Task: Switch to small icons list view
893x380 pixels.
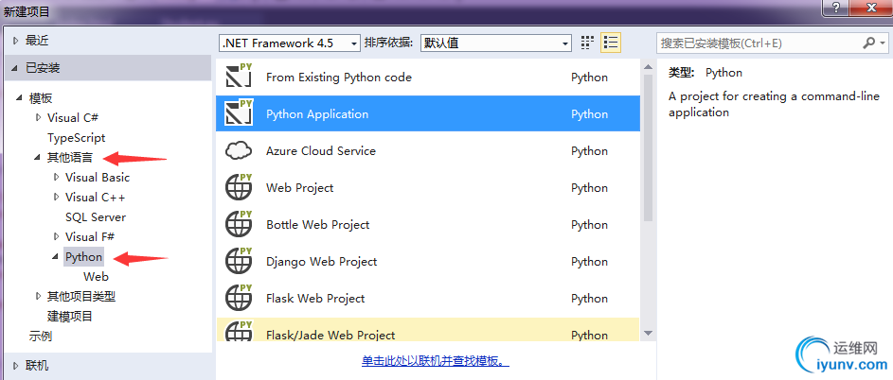Action: [611, 43]
